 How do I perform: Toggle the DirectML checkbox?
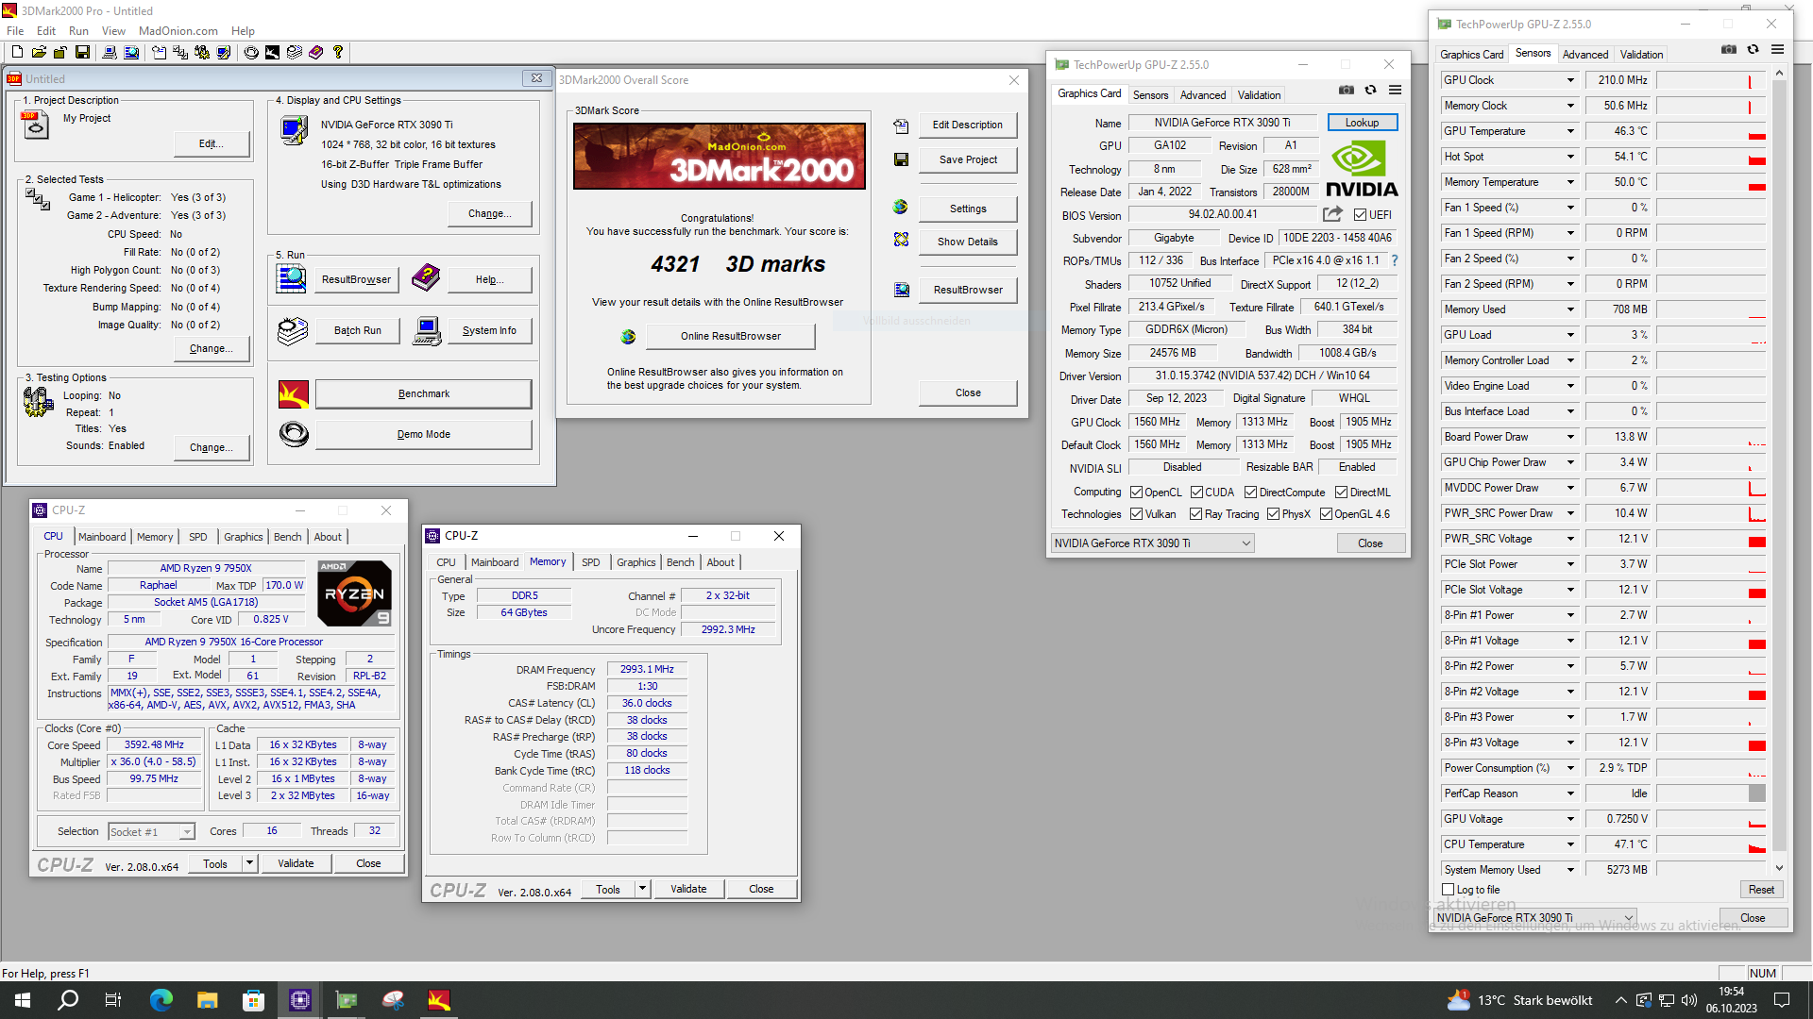point(1341,493)
